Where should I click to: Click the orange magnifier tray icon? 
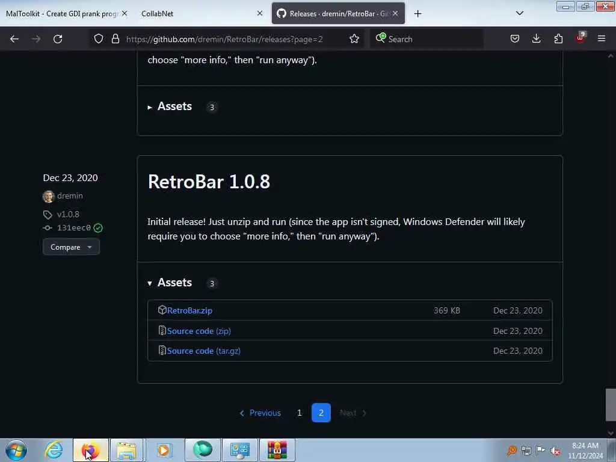pos(511,451)
